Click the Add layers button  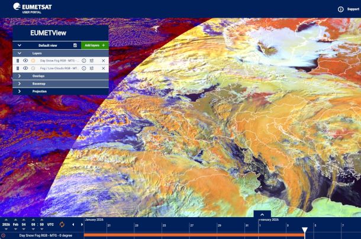point(95,46)
